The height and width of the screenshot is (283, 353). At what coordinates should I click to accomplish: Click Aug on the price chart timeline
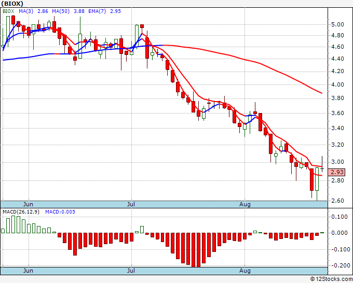245,204
